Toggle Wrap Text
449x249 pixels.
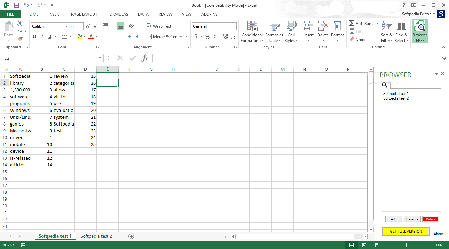159,26
